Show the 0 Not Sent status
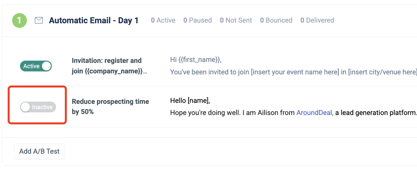This screenshot has height=173, width=417. (236, 20)
